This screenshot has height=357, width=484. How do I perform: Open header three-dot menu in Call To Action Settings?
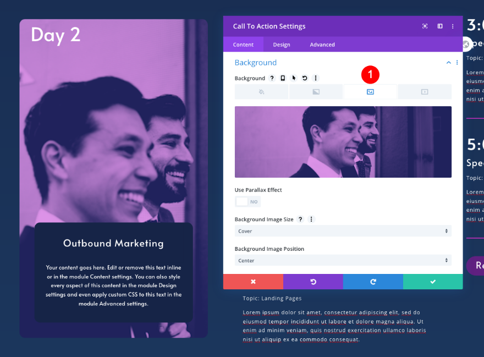click(453, 26)
